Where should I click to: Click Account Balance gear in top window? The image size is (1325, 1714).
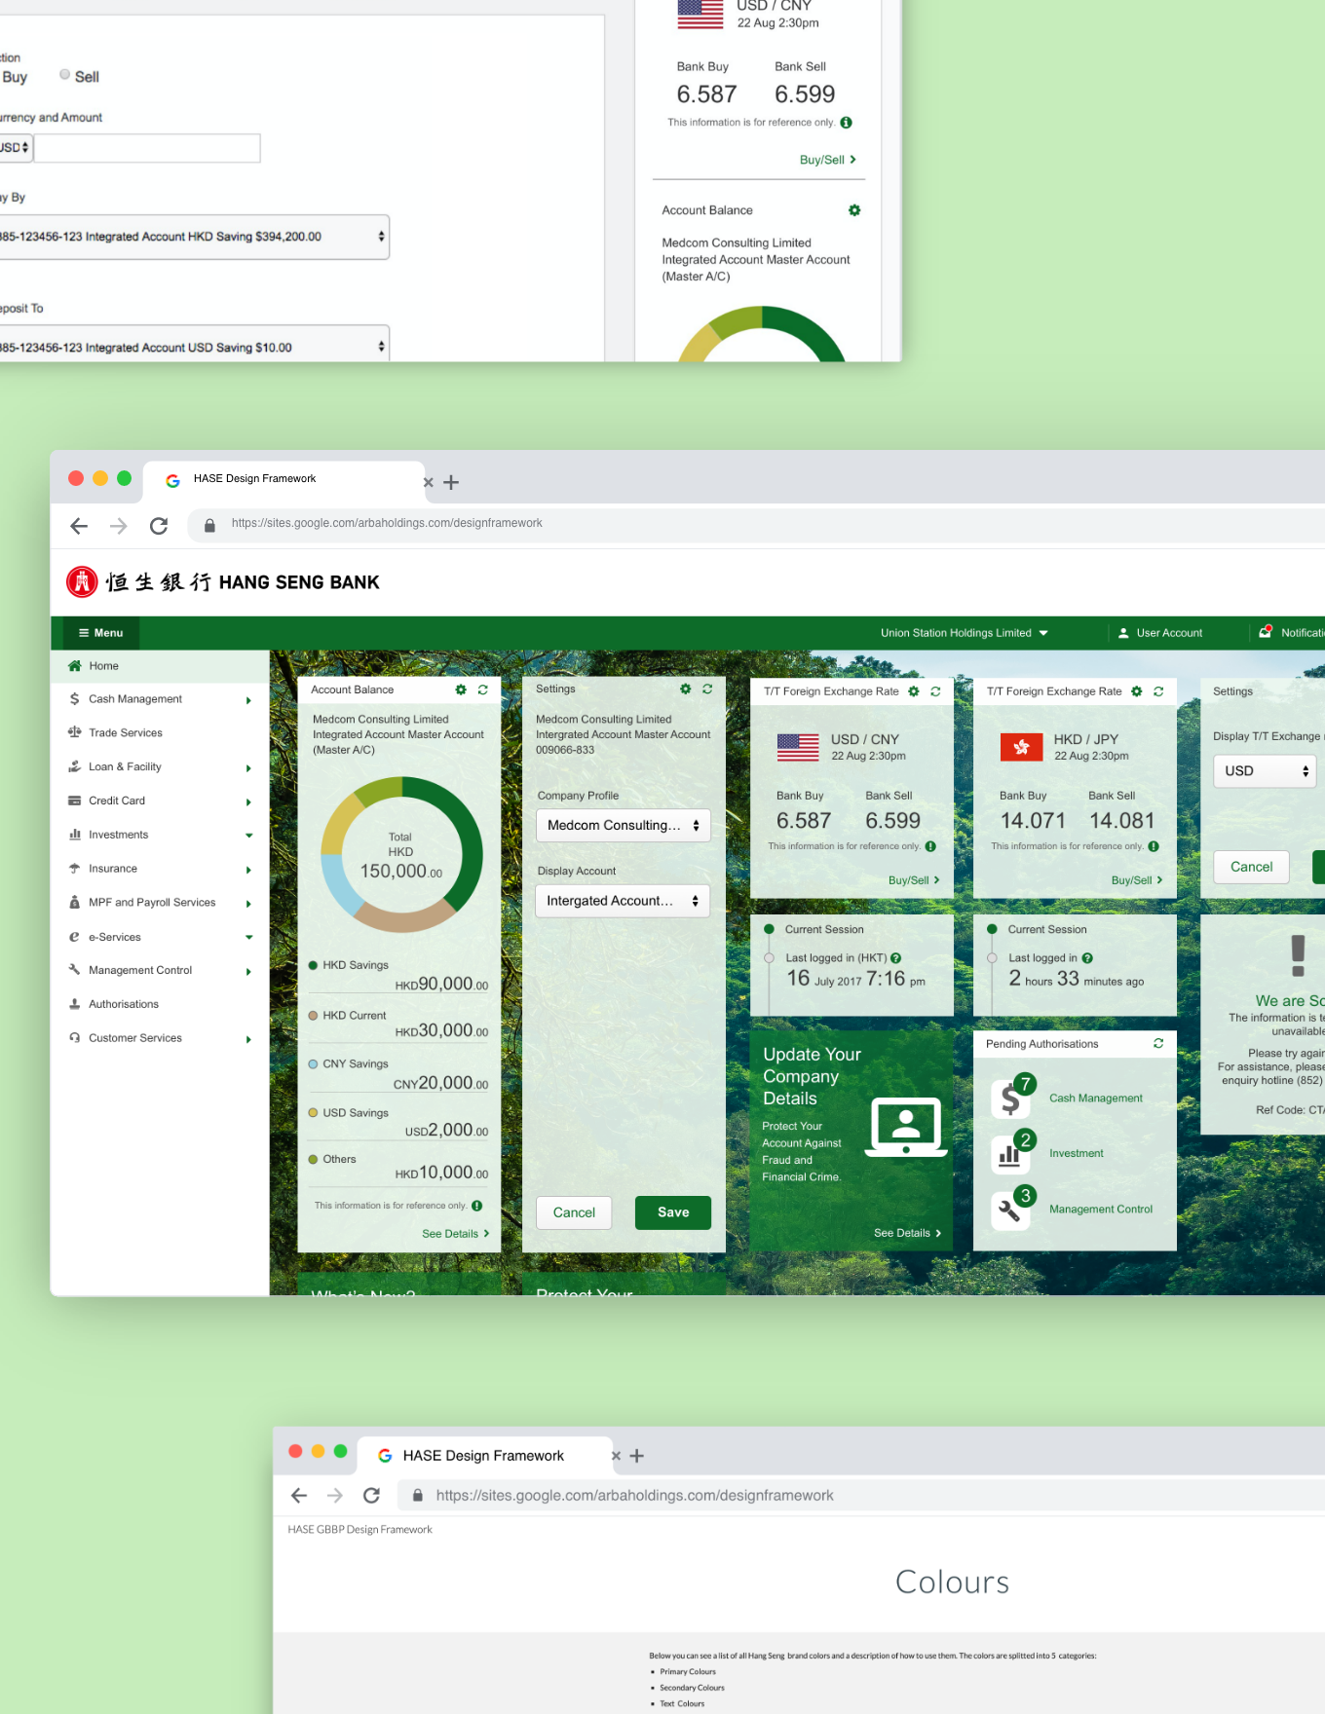point(854,210)
